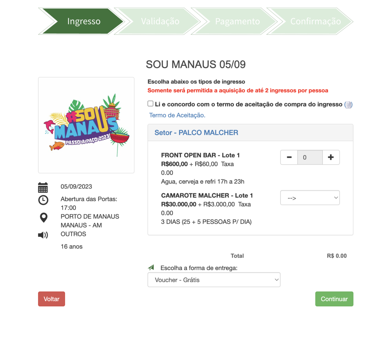Screen dimensions: 388x337
Task: Click the paper plane delivery icon
Action: (x=151, y=268)
